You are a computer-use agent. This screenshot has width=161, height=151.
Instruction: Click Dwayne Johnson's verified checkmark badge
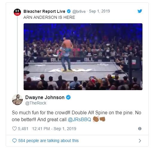point(68,97)
